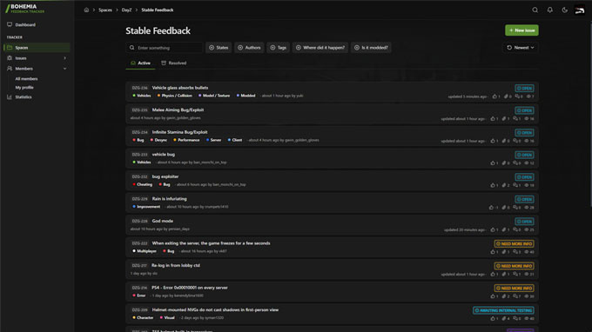
Task: Click Desync tag on Infinite Stamina issue
Action: click(158, 140)
